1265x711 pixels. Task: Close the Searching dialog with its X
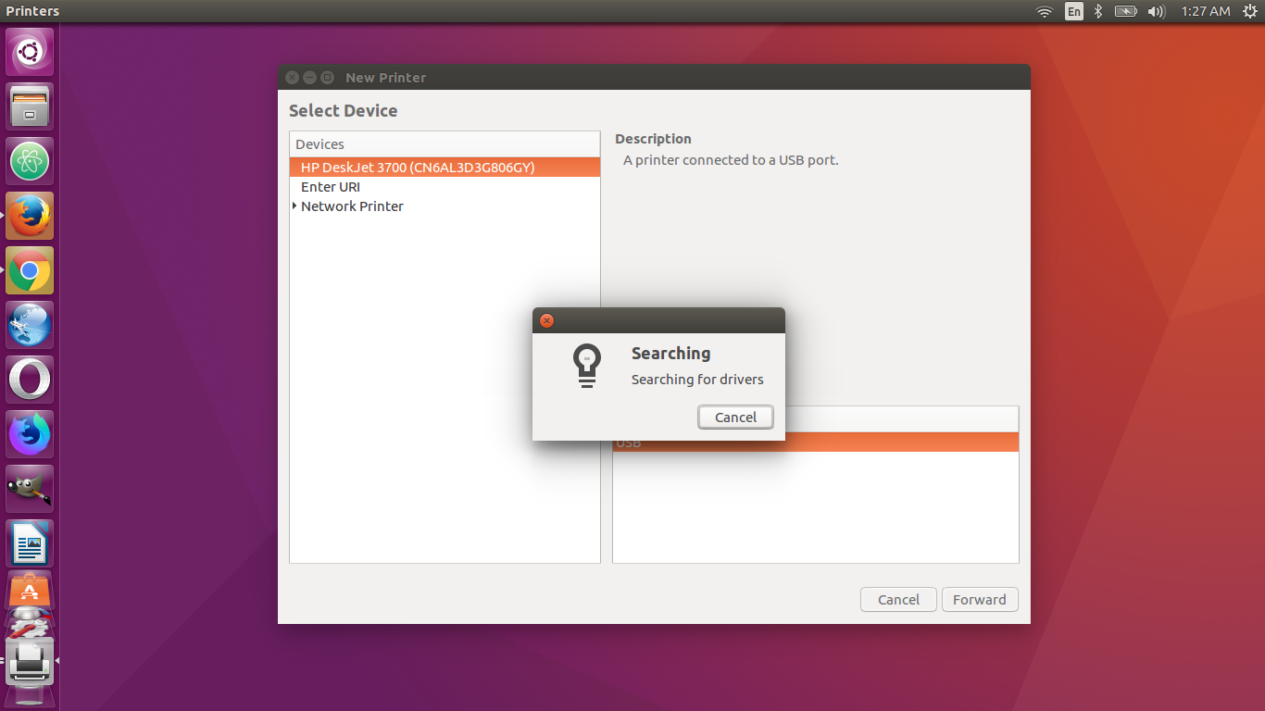546,320
